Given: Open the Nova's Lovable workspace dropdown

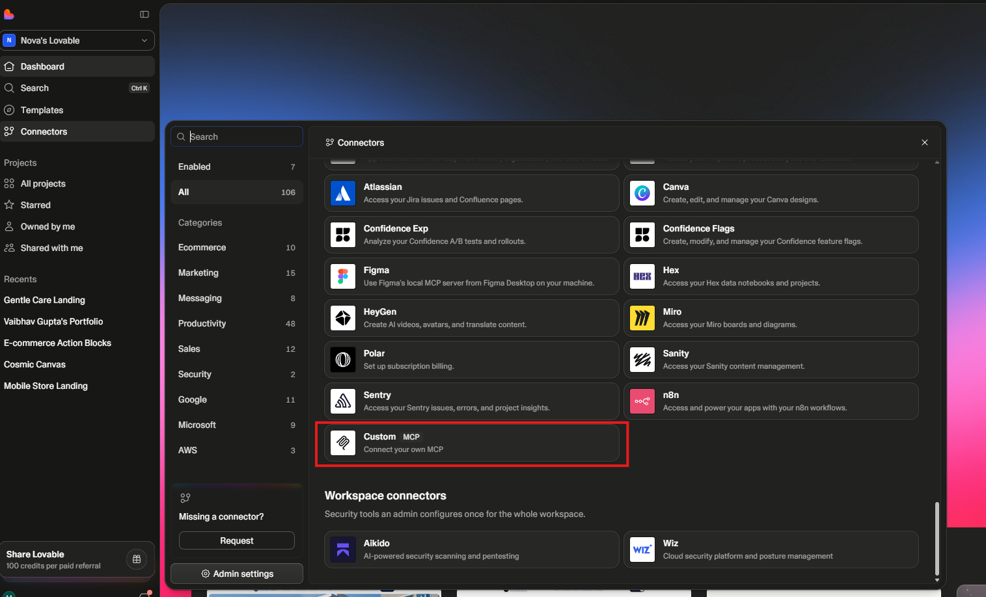Looking at the screenshot, I should tap(77, 40).
